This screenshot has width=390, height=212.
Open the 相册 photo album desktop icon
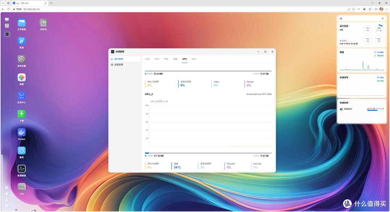pyautogui.click(x=22, y=78)
